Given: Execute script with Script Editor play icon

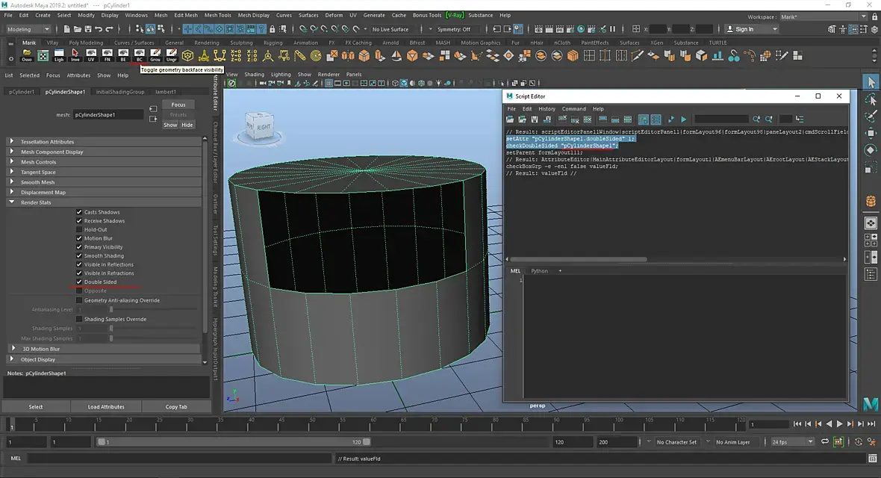Looking at the screenshot, I should pyautogui.click(x=684, y=119).
